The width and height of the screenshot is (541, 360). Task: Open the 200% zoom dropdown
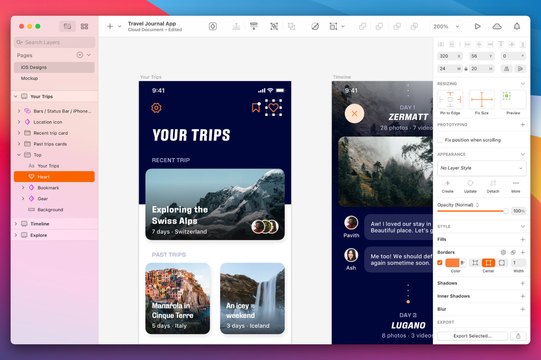[446, 26]
